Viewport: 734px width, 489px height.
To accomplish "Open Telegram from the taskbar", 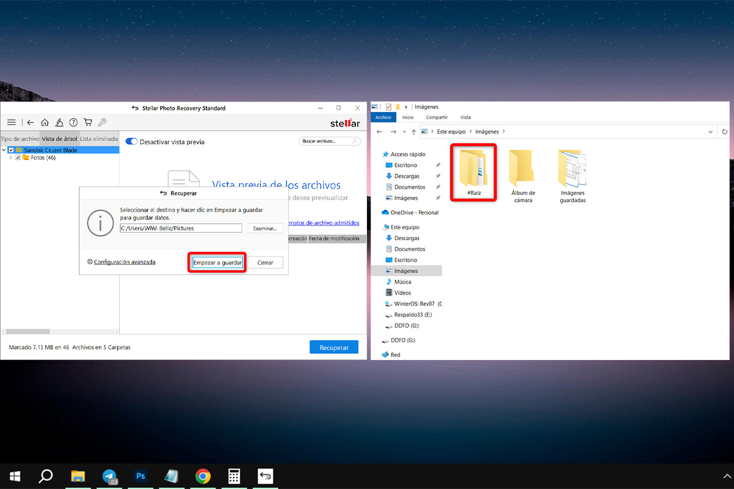I will (x=109, y=476).
